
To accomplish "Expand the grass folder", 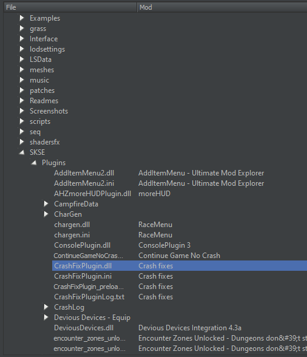I will pos(22,28).
